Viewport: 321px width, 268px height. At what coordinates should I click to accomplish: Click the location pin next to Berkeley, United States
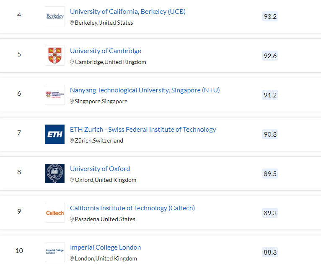coord(72,23)
